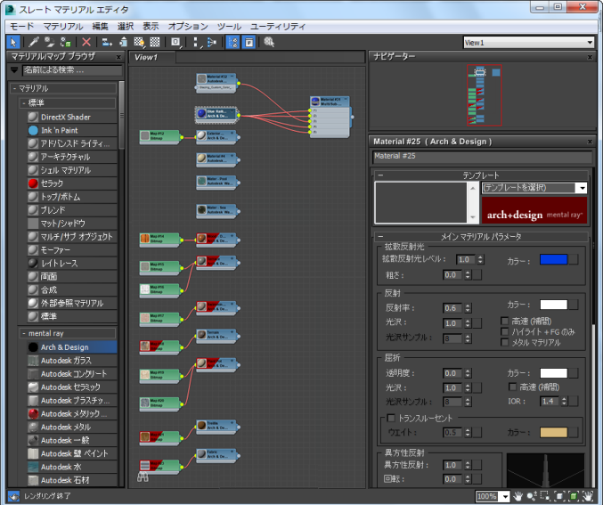Image resolution: width=603 pixels, height=505 pixels.
Task: Click 名前による検索 search field
Action: pos(72,70)
